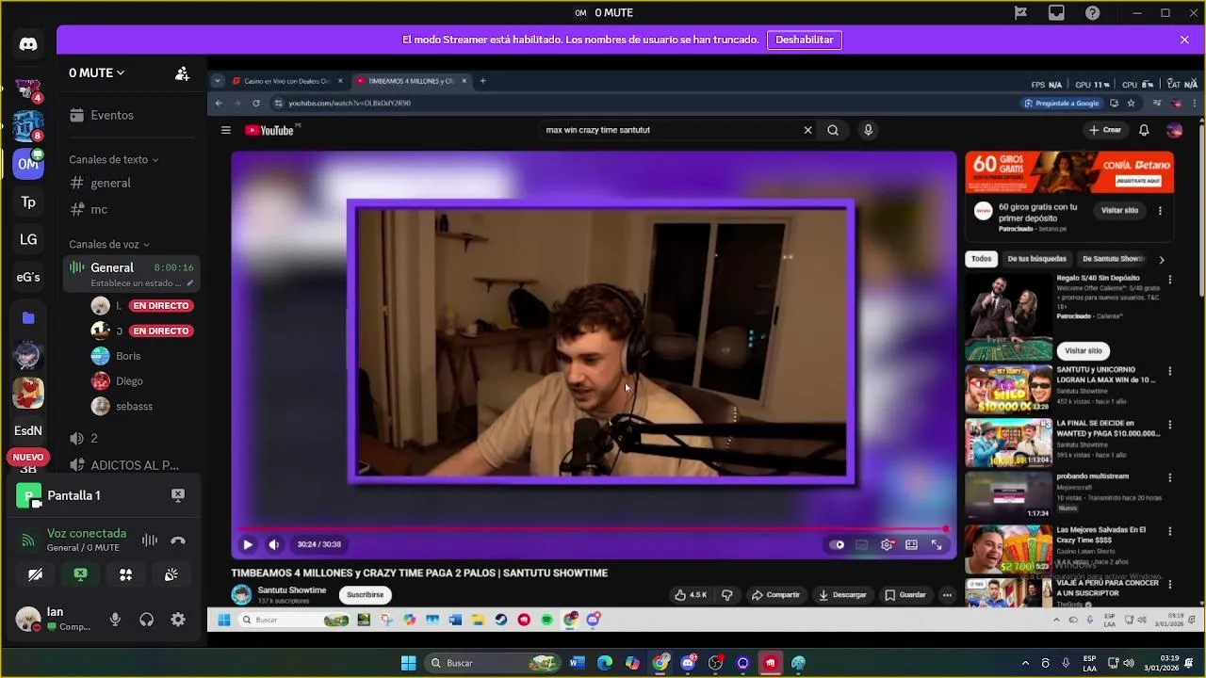
Task: Toggle Discord microphone mute
Action: (115, 620)
